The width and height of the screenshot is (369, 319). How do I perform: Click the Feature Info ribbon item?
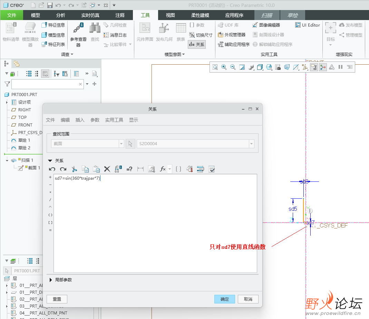[x=53, y=25]
